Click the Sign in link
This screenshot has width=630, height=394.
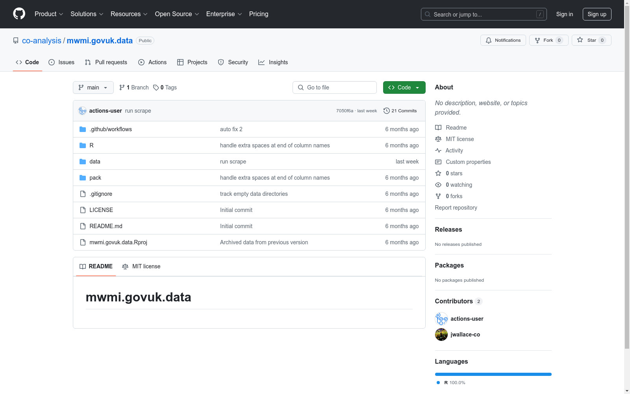click(x=565, y=14)
